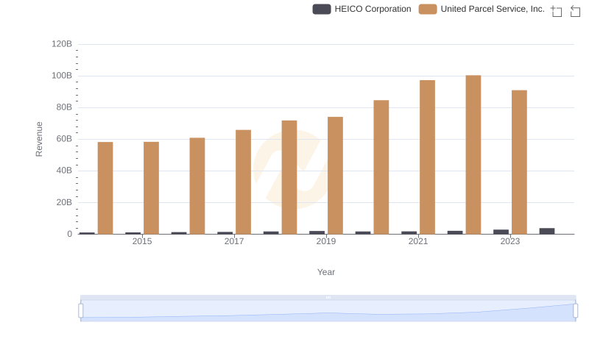Click the HEICO Corporation dark legend swatch

pyautogui.click(x=322, y=9)
